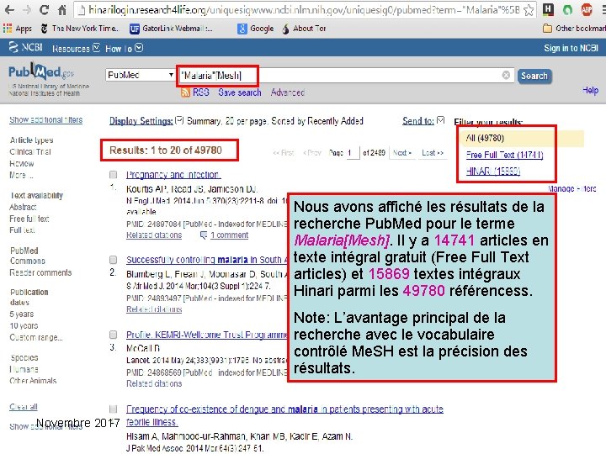Bookmark page with the star icon
Image resolution: width=606 pixels, height=454 pixels.
pos(529,10)
